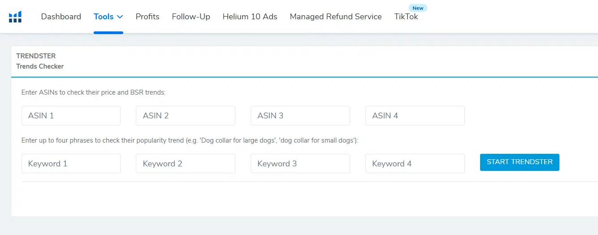Click into the ASIN 2 field

186,116
